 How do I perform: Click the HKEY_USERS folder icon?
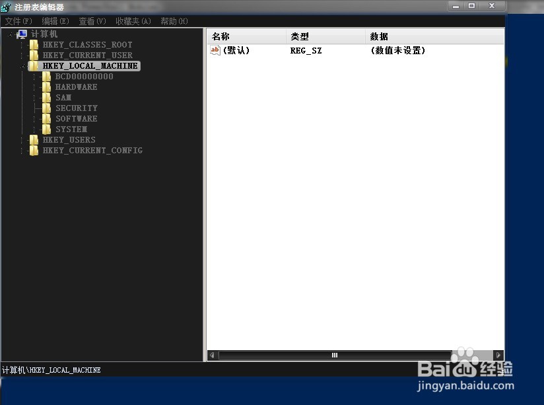[x=34, y=139]
